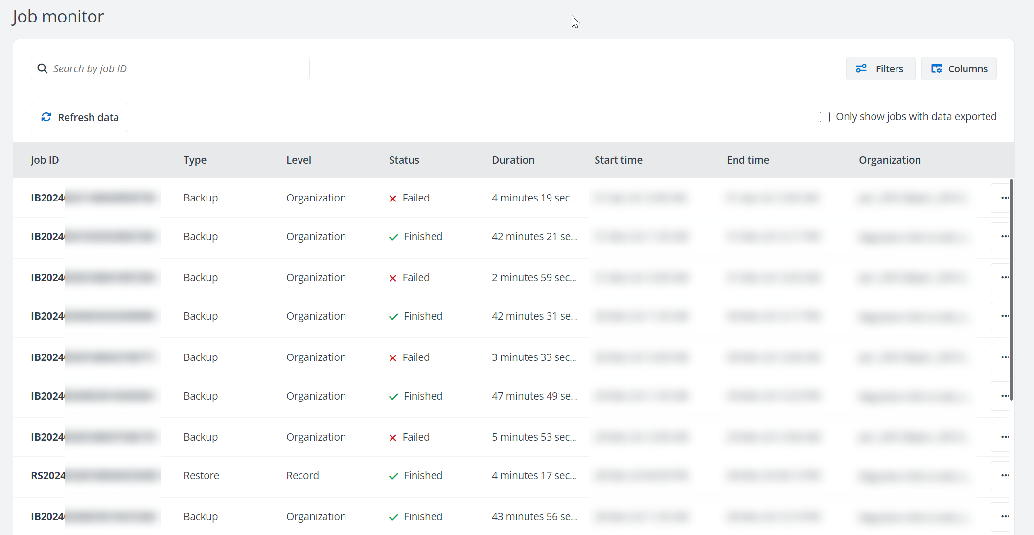Open the ellipsis menu on the Restore job row
Screen dimensions: 1034x535
coord(1004,475)
